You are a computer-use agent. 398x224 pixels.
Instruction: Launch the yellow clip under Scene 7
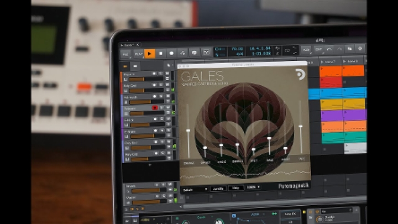click(332, 105)
